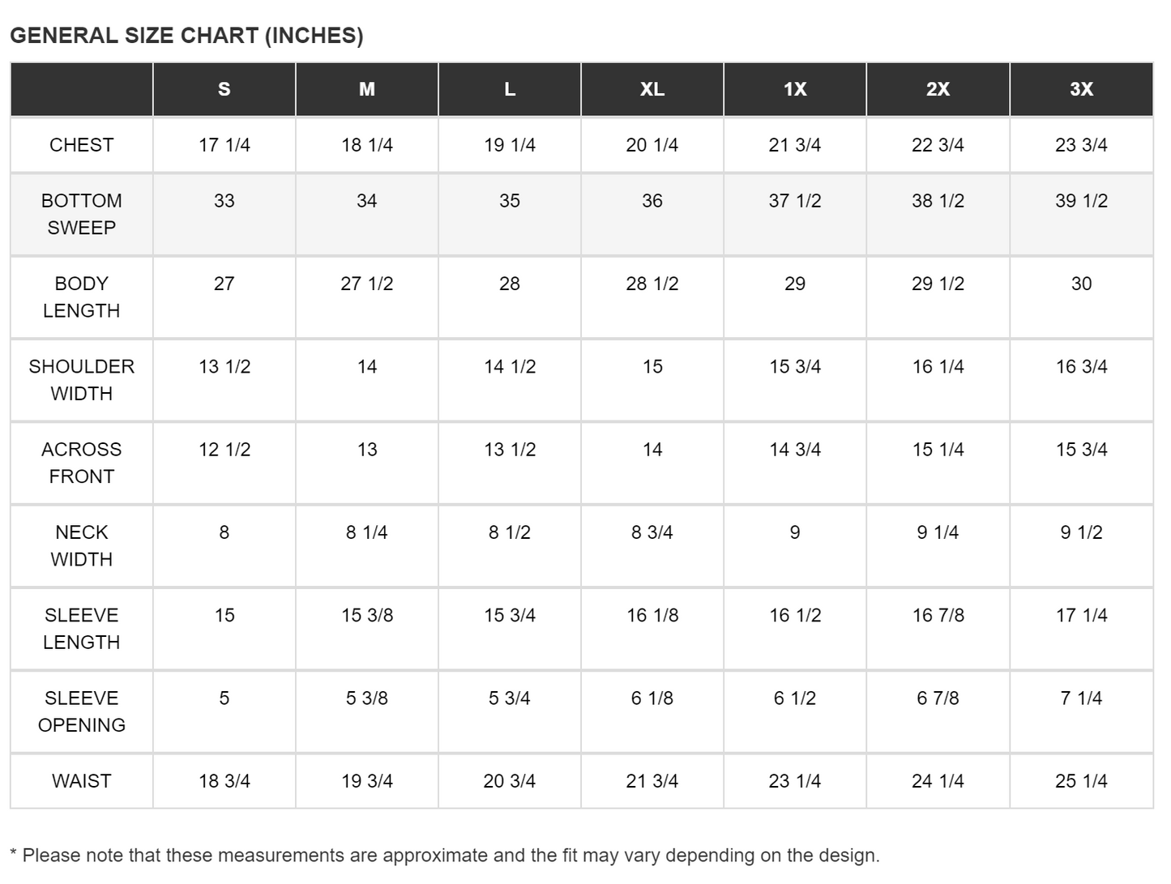Click the WAIST row label
Viewport: 1171px width, 884px height.
click(82, 781)
